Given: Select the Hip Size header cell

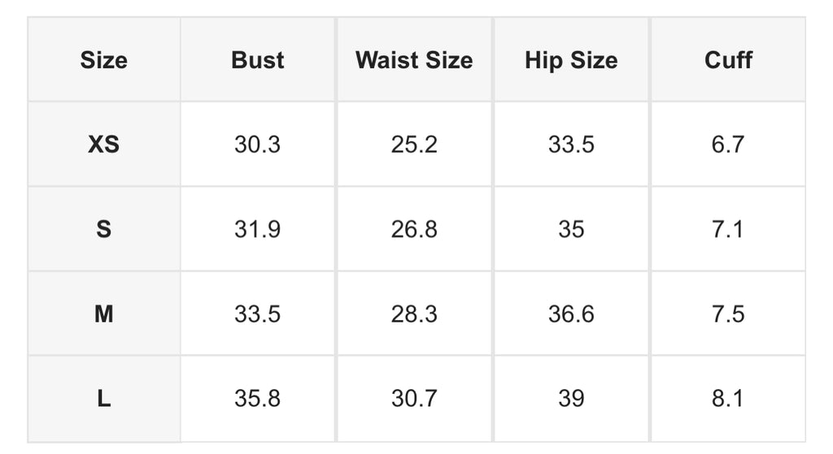Looking at the screenshot, I should (571, 60).
